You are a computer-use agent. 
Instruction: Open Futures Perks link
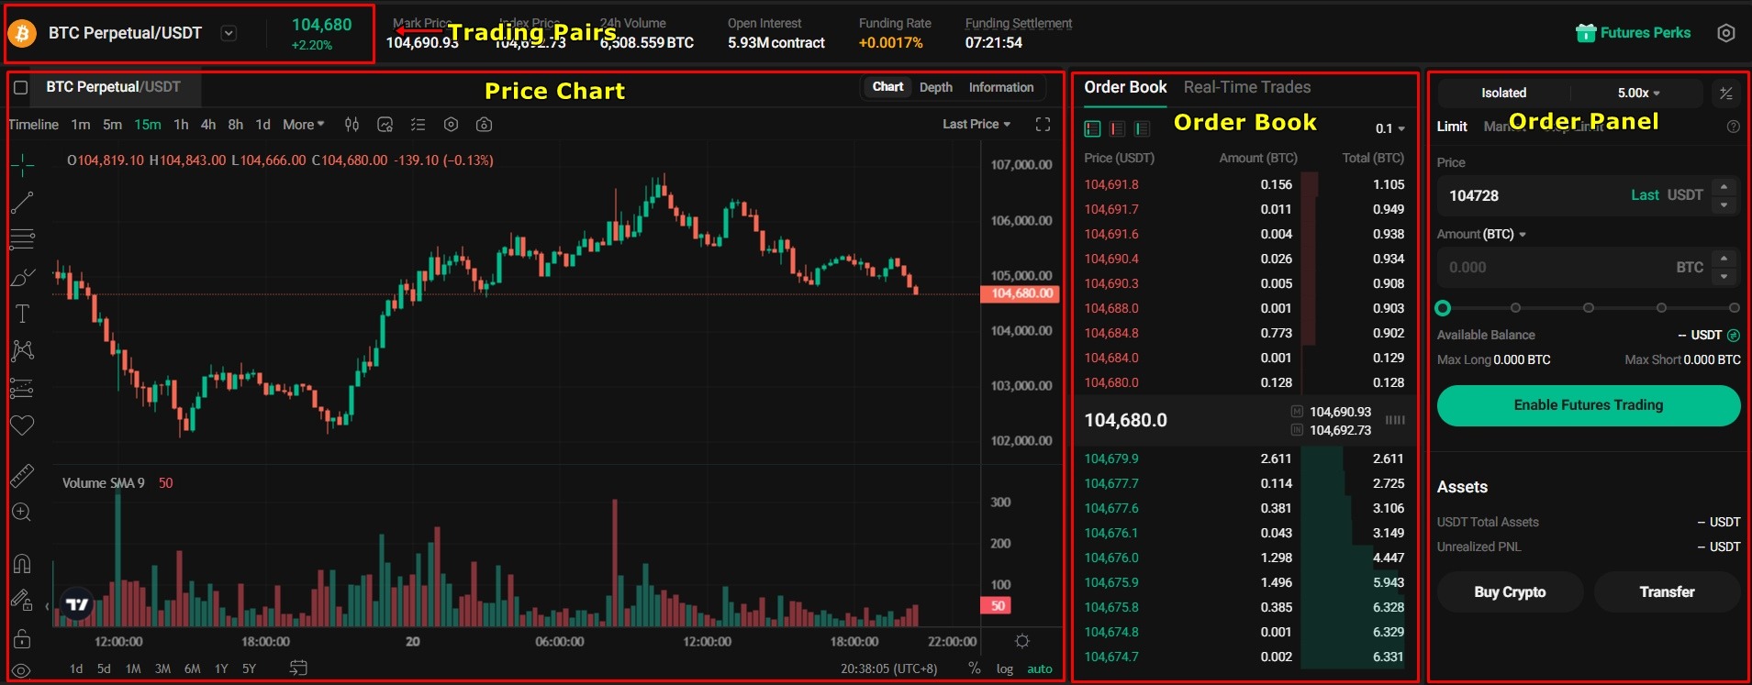pos(1633,33)
